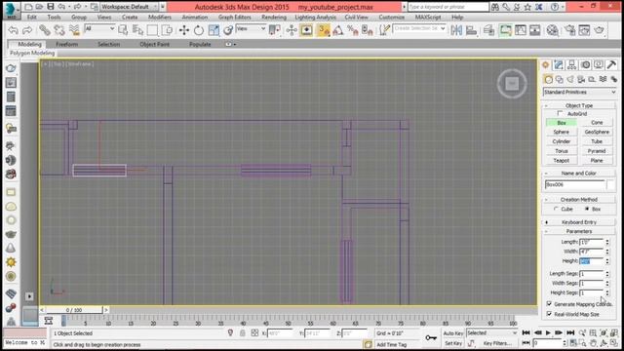Click the Key Filters button
Screen dimensions: 624x351
(x=496, y=343)
